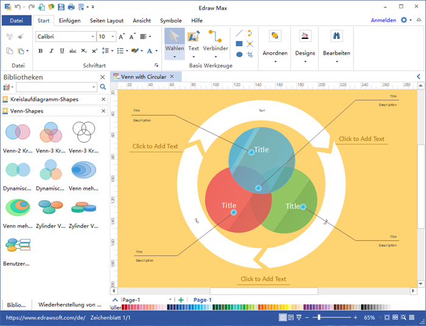This screenshot has width=426, height=326.
Task: Click the Anmelden sign-in link
Action: click(x=383, y=21)
